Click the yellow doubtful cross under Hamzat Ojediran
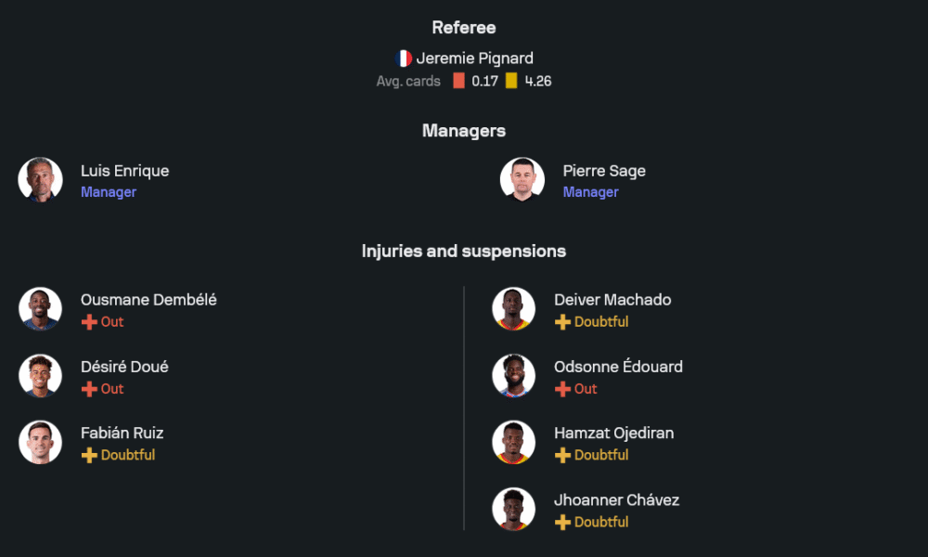 tap(562, 456)
